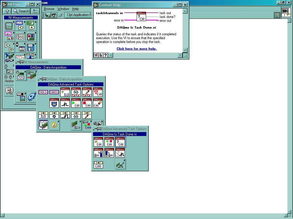This screenshot has height=219, width=293.
Task: Click the DAQmx wrench-to-buffer configuration icon
Action: (98, 153)
